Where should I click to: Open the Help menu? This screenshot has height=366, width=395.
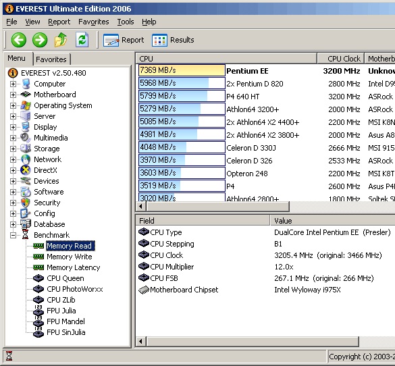click(149, 22)
